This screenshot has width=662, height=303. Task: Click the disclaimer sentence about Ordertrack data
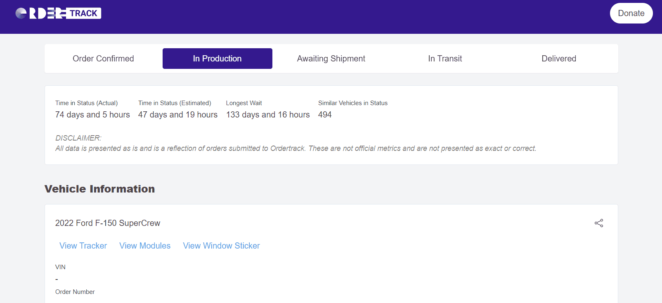point(296,148)
